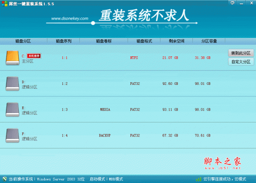This screenshot has width=256, height=183.
Task: Sort by 磁盘分区 column header
Action: coord(23,41)
